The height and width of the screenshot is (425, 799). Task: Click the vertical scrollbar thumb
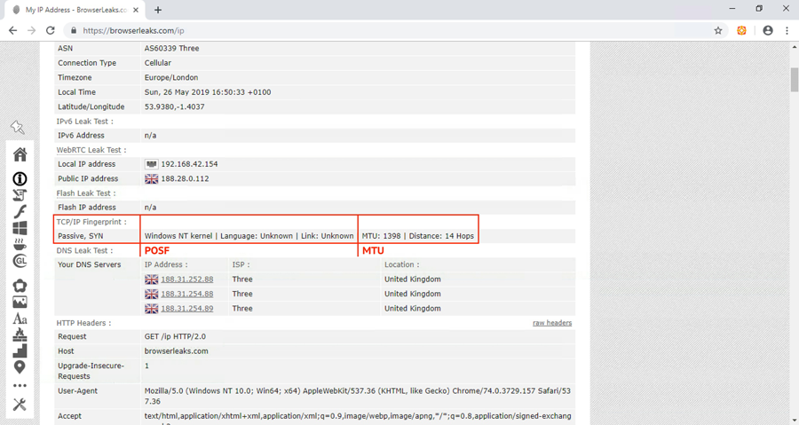pyautogui.click(x=794, y=79)
